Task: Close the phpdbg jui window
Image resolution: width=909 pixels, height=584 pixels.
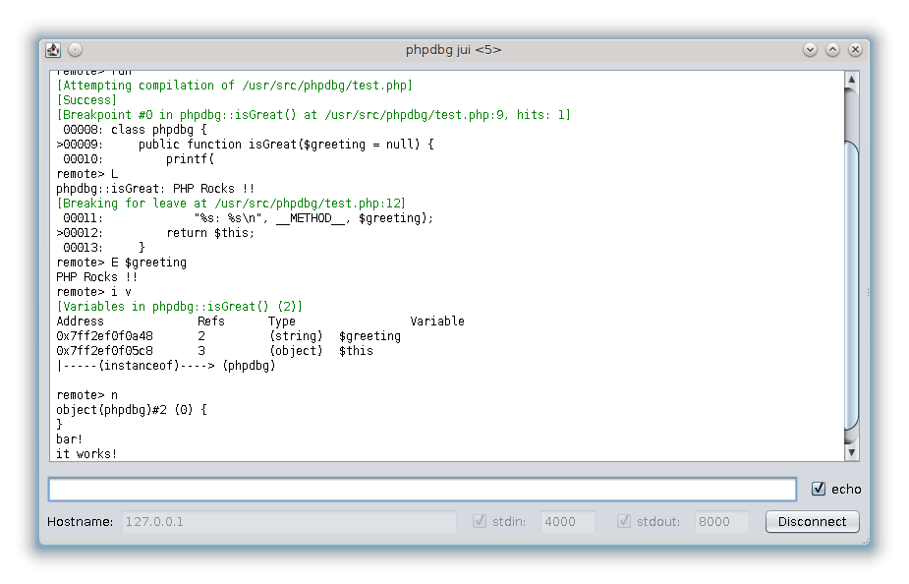Action: [855, 50]
